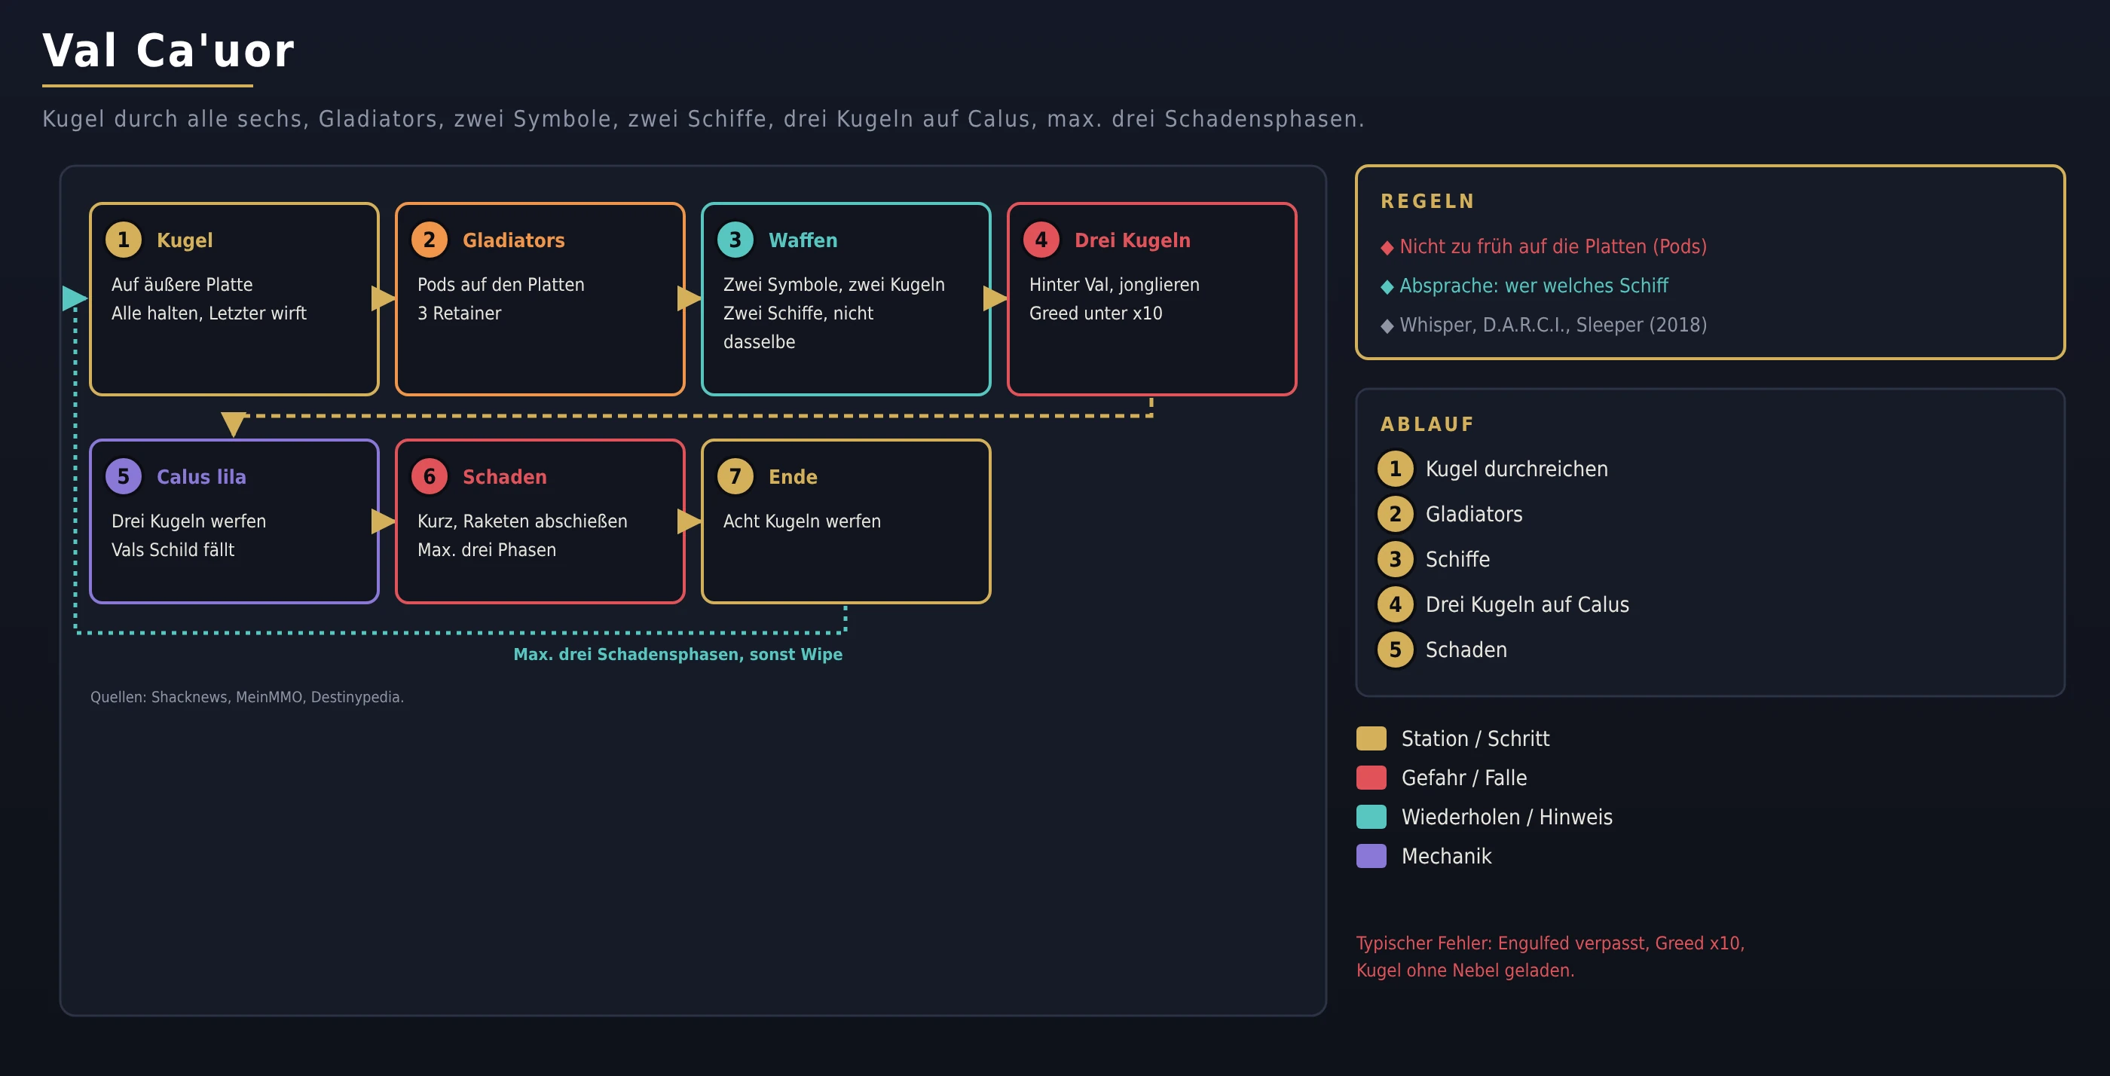Click grey diamond bullet before Whisper

pos(1387,326)
